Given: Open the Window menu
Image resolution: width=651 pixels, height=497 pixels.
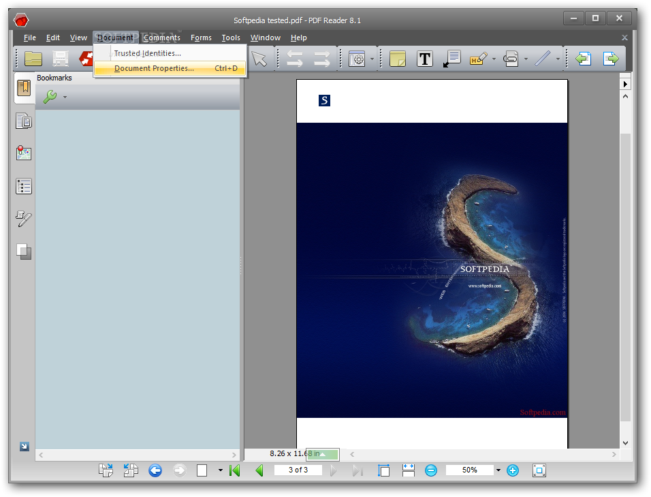Looking at the screenshot, I should 266,37.
